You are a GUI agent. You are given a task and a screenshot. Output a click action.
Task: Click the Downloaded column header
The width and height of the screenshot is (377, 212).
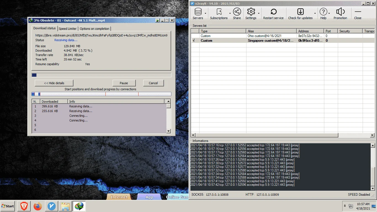tap(54, 102)
